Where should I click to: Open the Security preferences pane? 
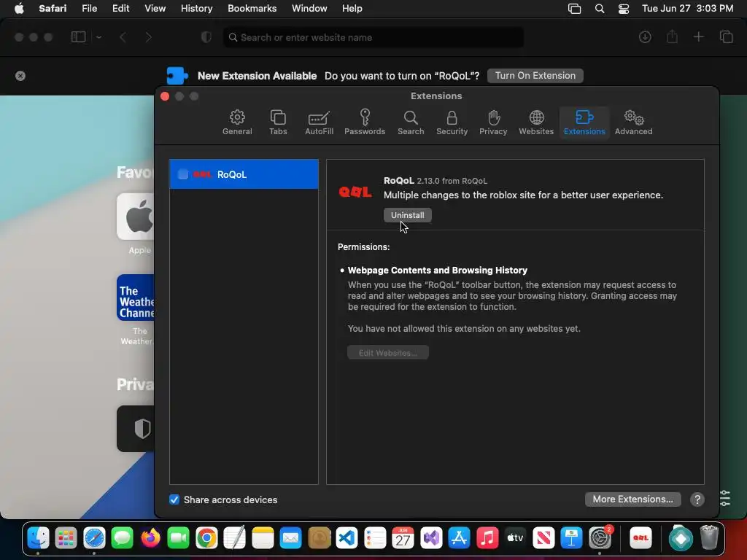[x=452, y=122]
